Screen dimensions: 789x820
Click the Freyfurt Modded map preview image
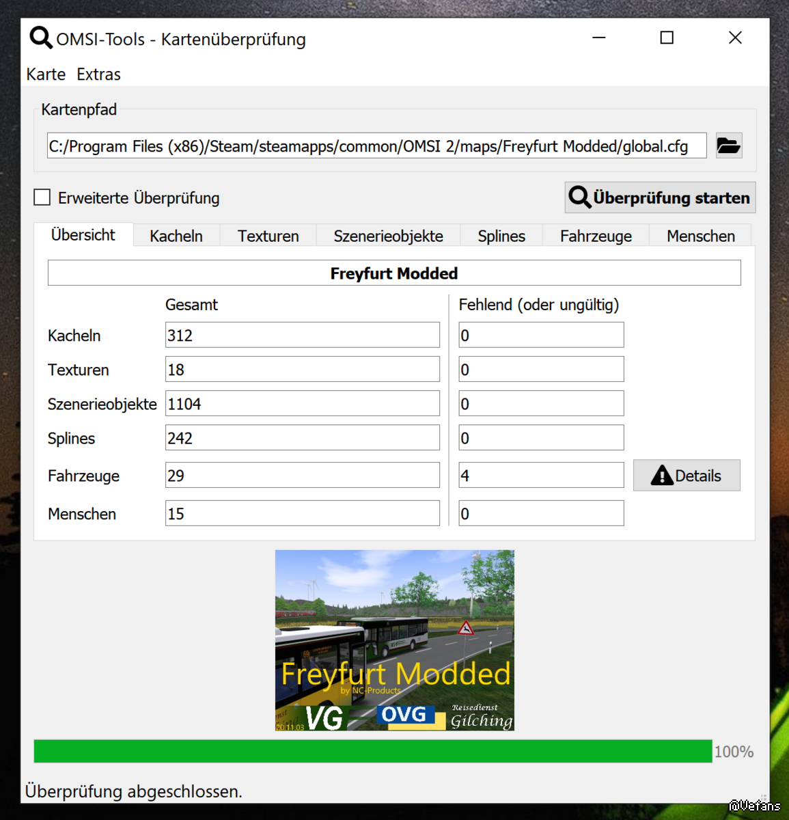pos(395,640)
